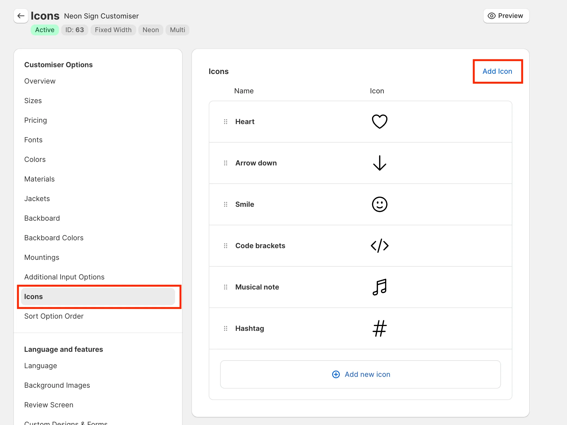This screenshot has height=425, width=567.
Task: Click the Arrow down icon row
Action: coord(360,163)
